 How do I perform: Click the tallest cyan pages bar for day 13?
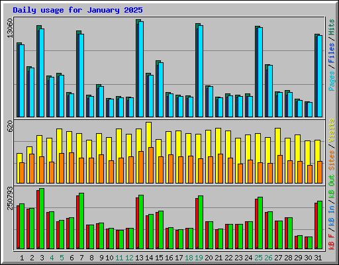click(141, 69)
